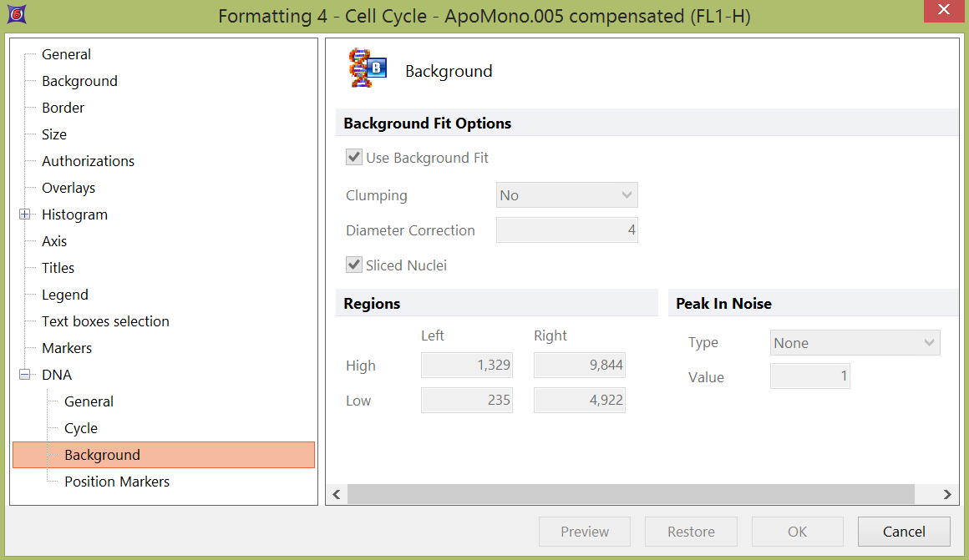Expand the Histogram tree node
969x560 pixels.
pos(25,214)
